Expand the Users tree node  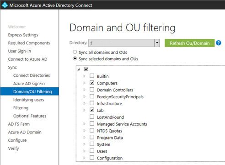tap(84, 151)
